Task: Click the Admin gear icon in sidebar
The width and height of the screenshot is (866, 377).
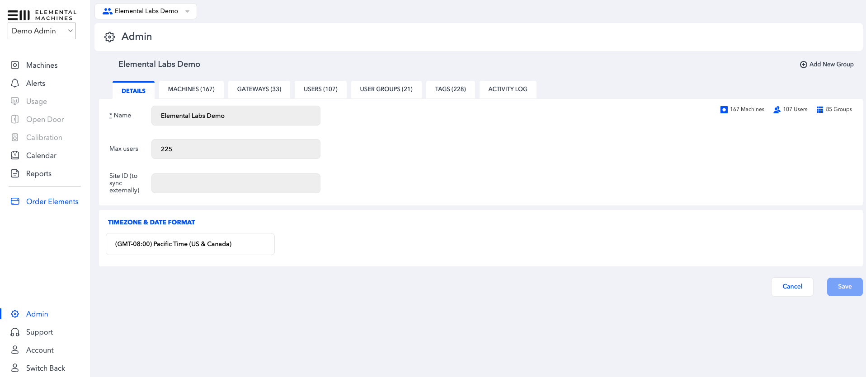Action: (x=15, y=314)
